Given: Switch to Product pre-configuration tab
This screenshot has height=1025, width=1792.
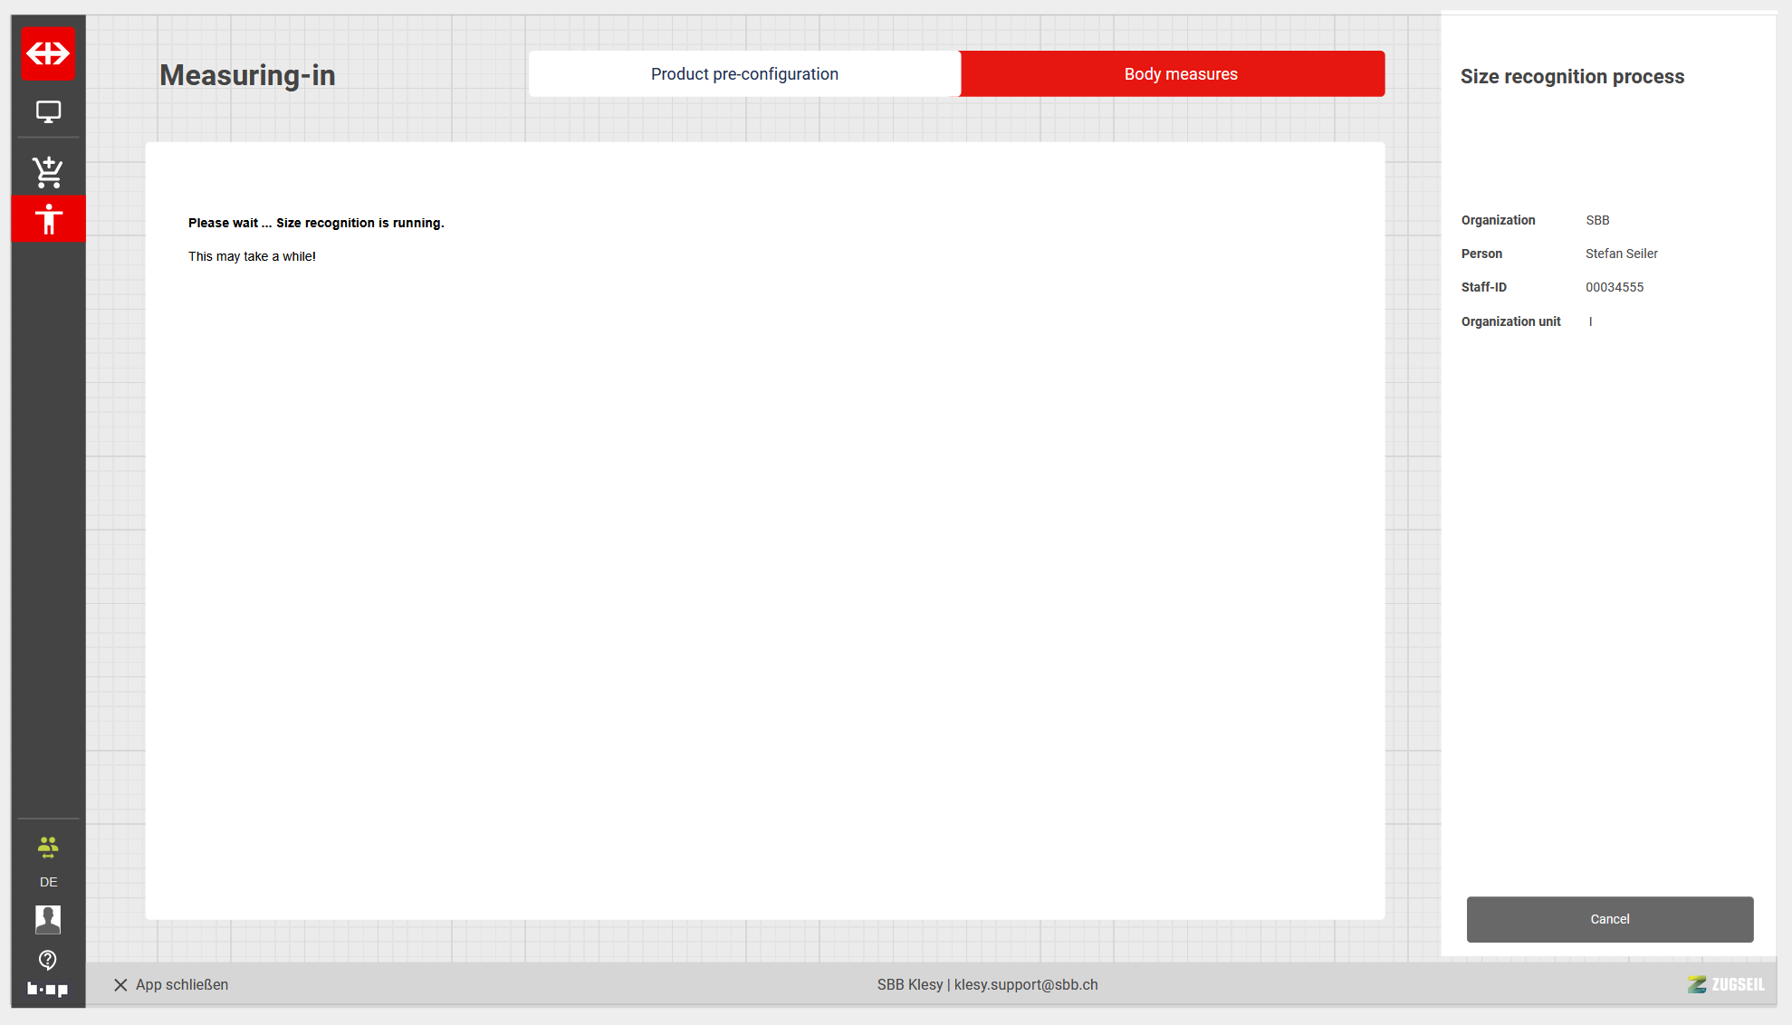Looking at the screenshot, I should (744, 74).
